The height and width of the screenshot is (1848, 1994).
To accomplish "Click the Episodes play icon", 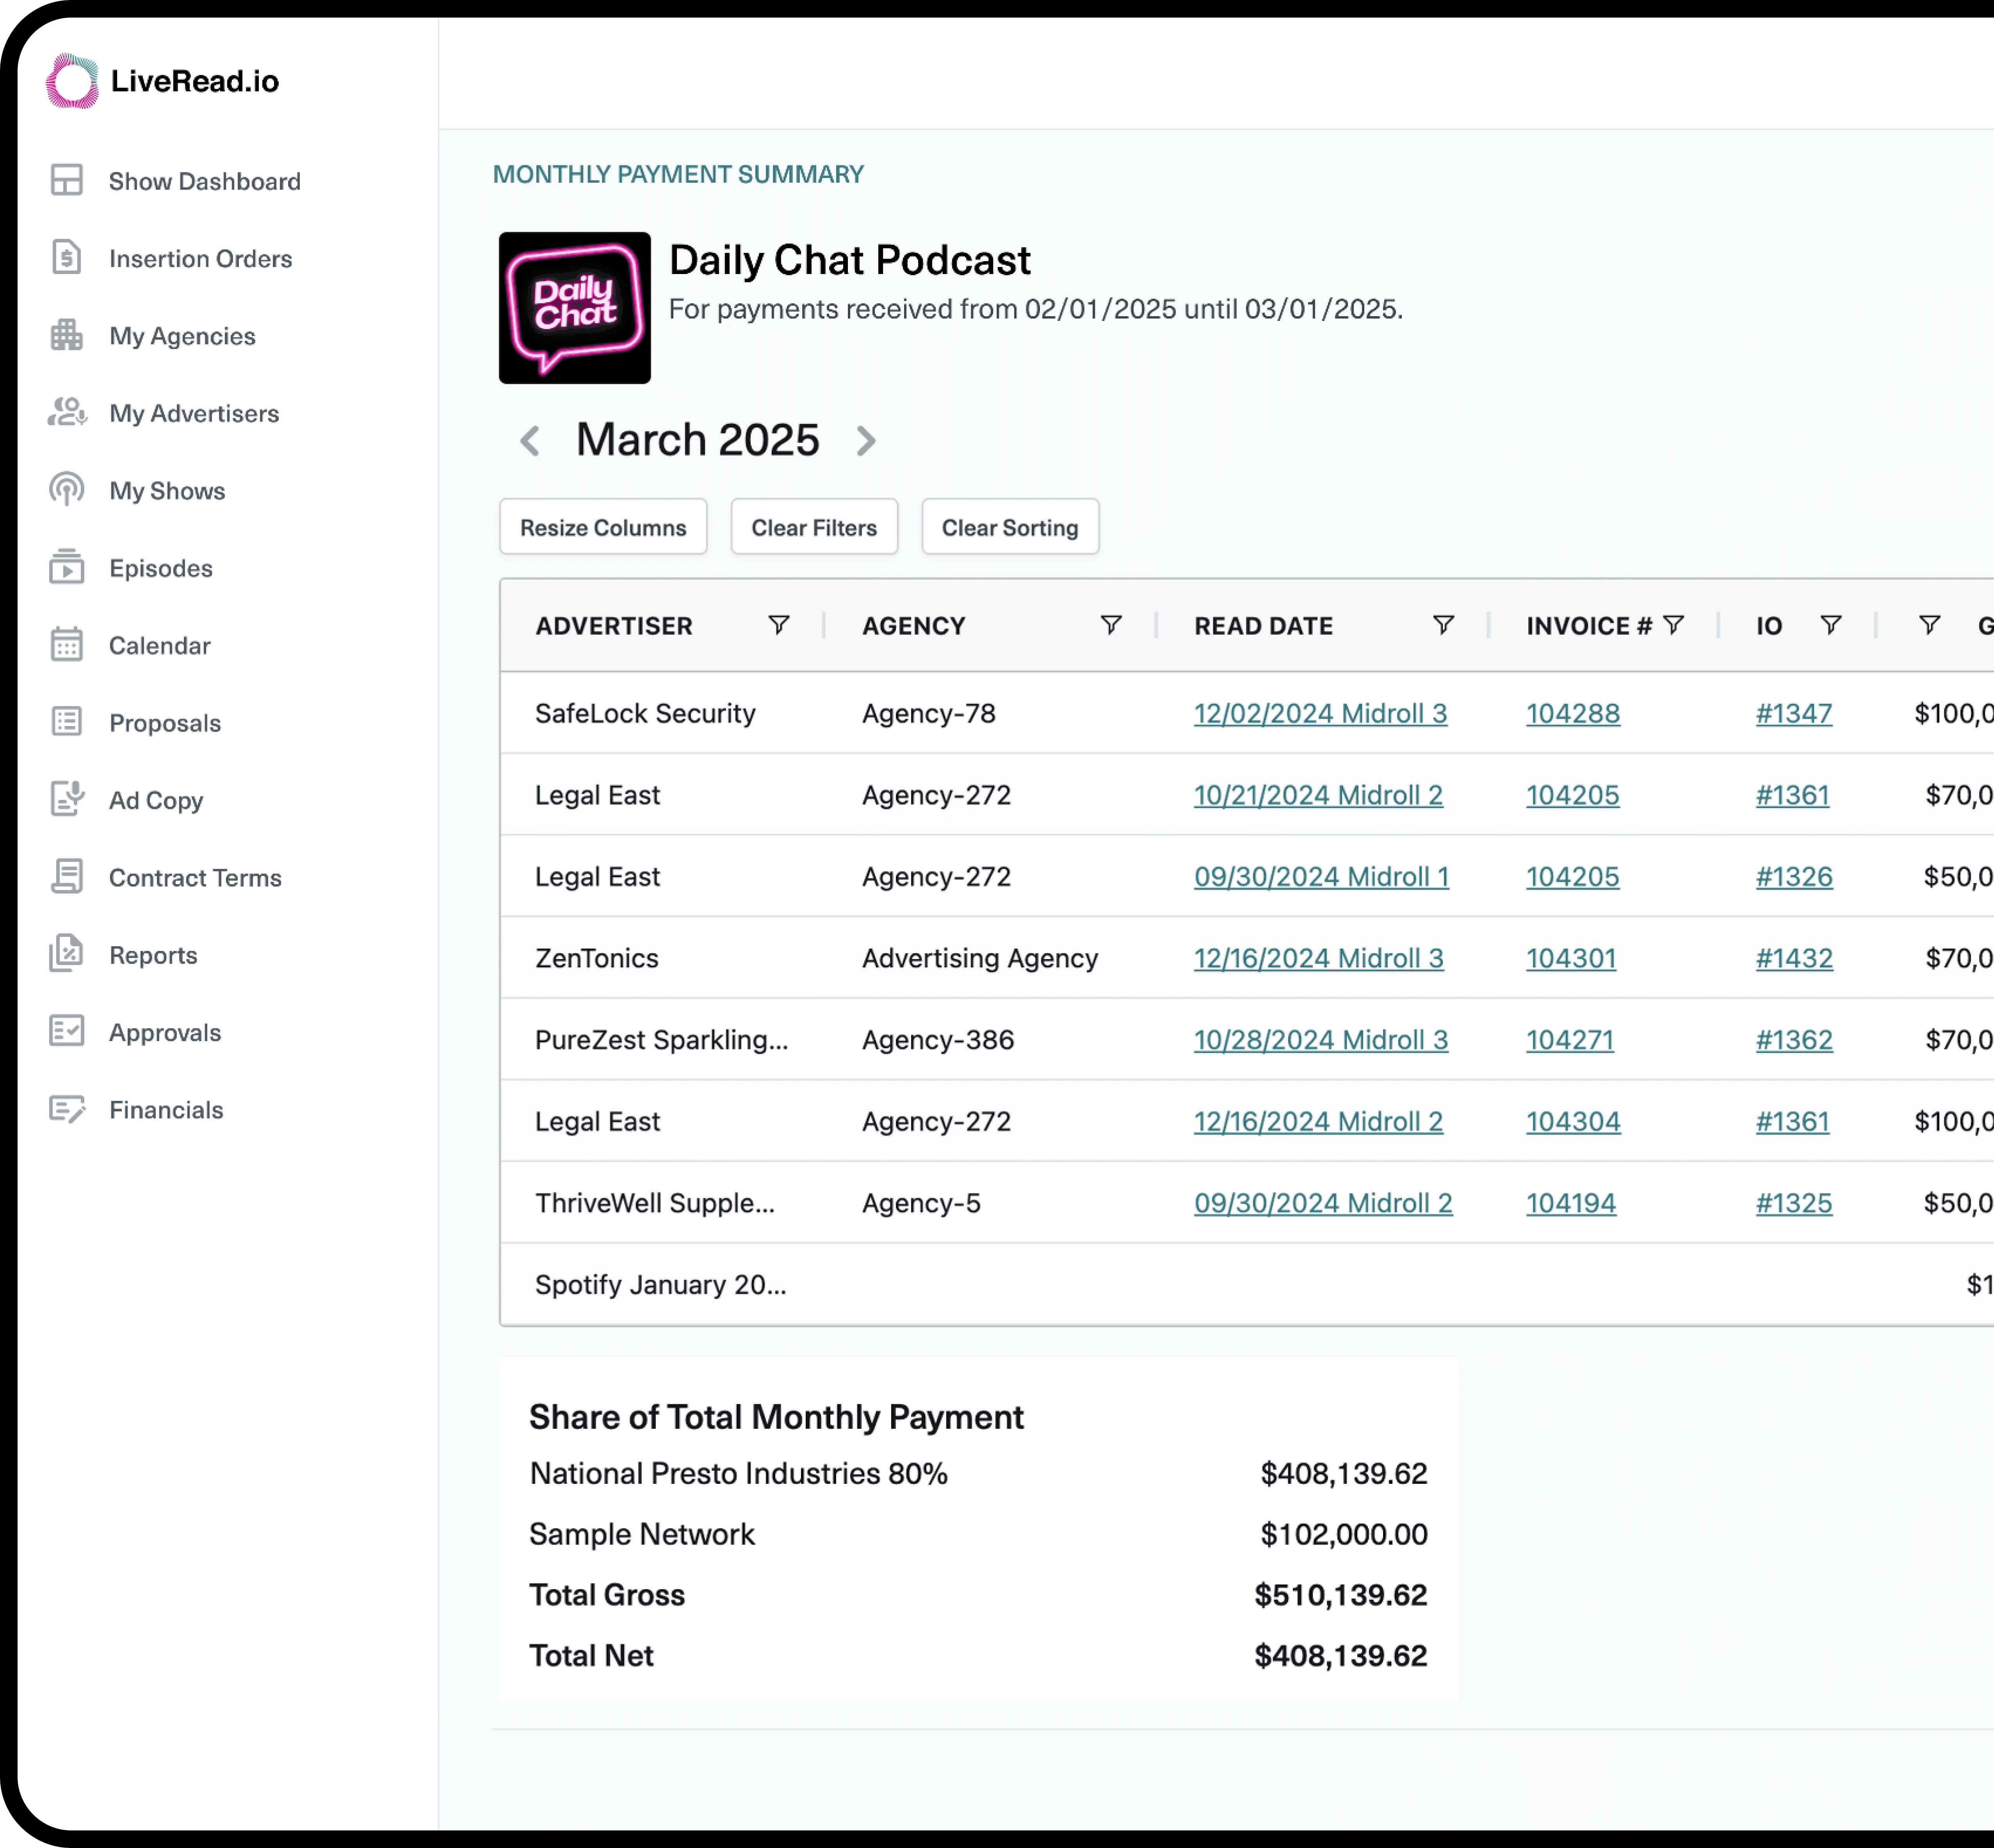I will pyautogui.click(x=67, y=567).
